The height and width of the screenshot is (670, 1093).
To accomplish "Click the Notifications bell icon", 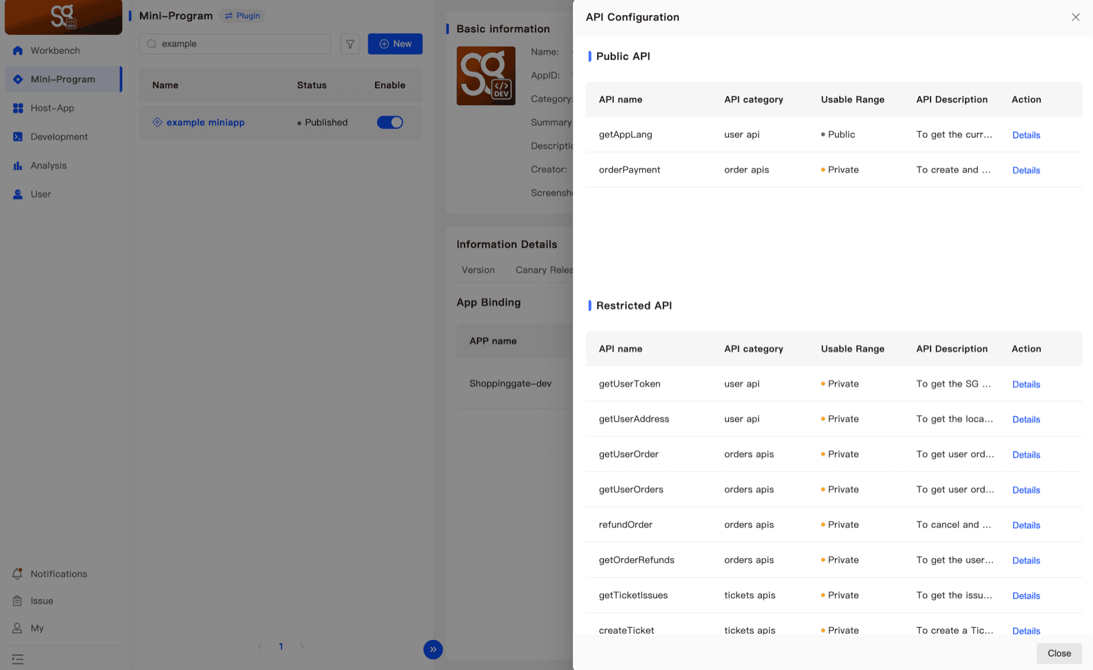I will 18,574.
